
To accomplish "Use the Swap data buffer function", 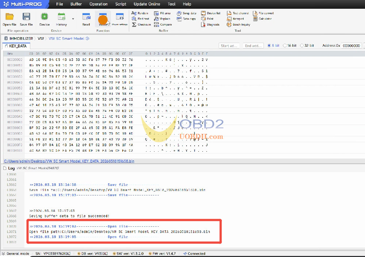I will [x=186, y=13].
